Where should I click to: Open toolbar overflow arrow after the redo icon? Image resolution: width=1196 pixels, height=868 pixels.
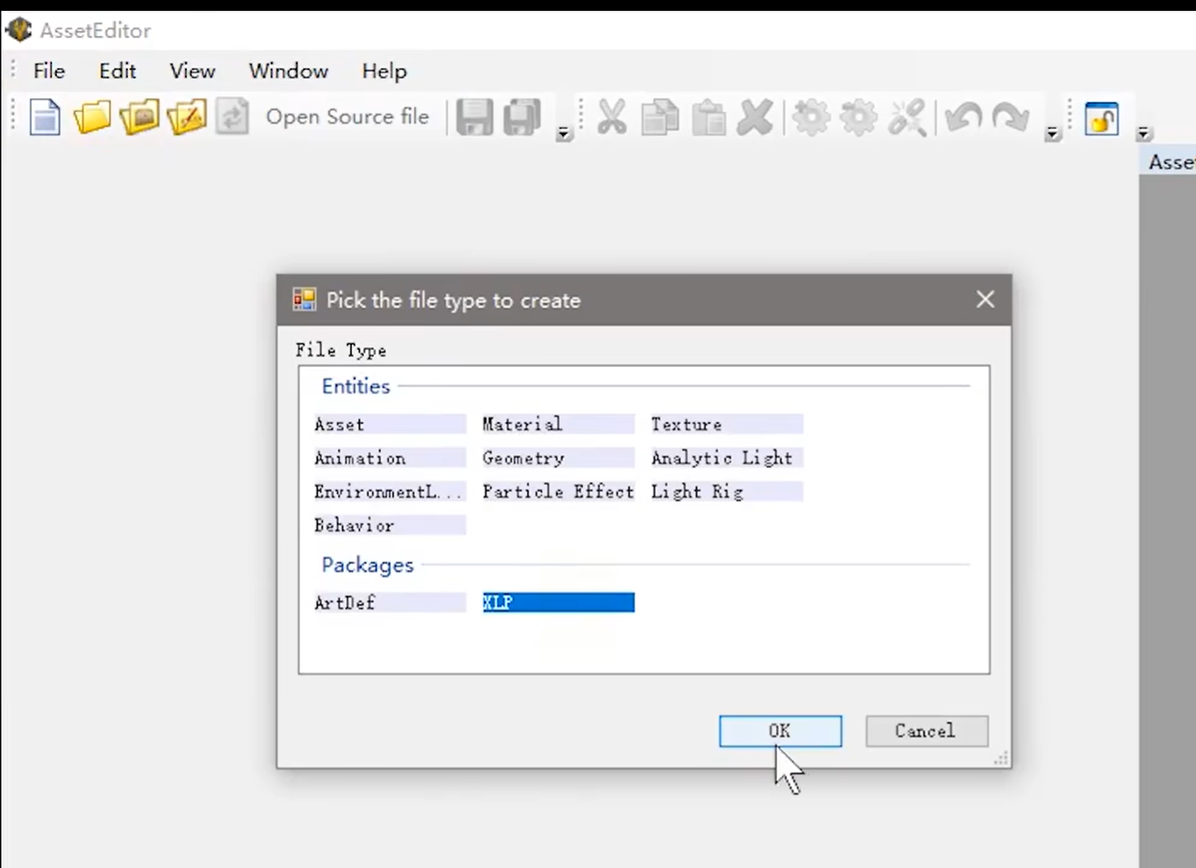click(1052, 134)
